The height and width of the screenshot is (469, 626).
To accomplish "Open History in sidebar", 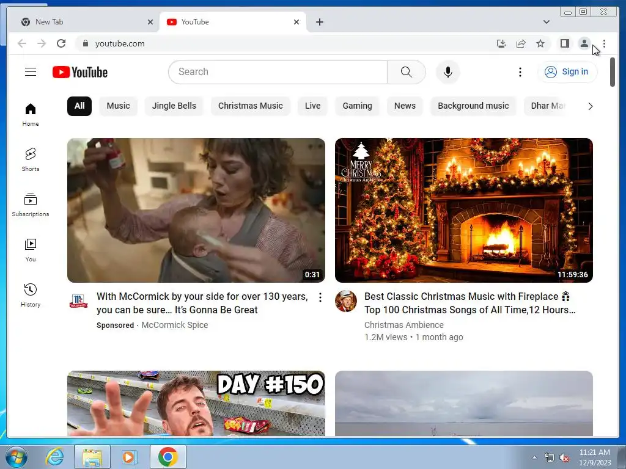I will click(x=31, y=295).
